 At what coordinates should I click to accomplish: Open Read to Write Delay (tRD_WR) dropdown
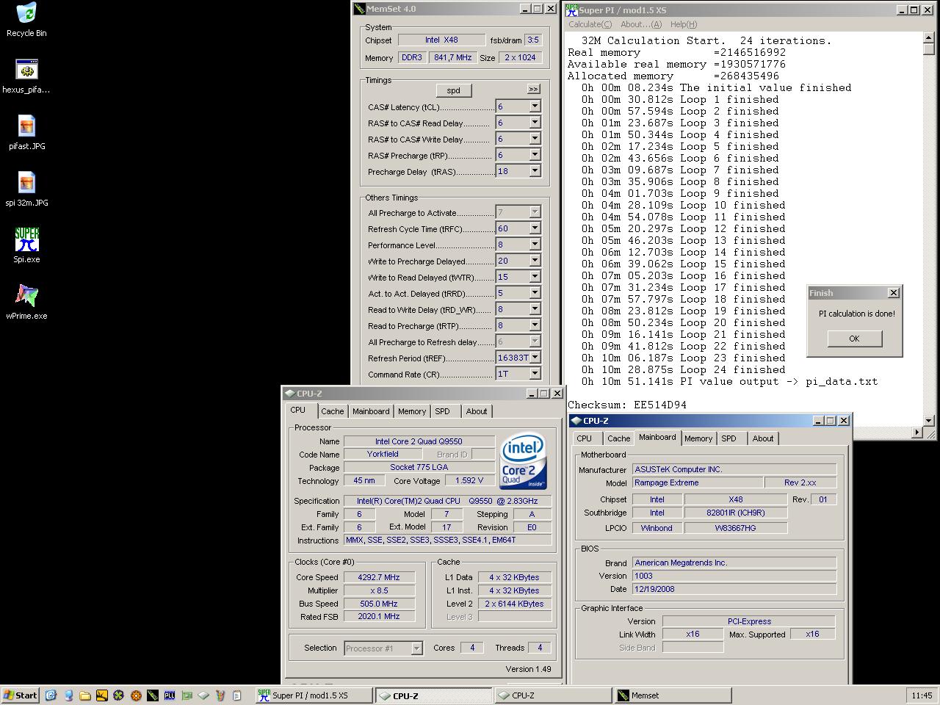535,309
